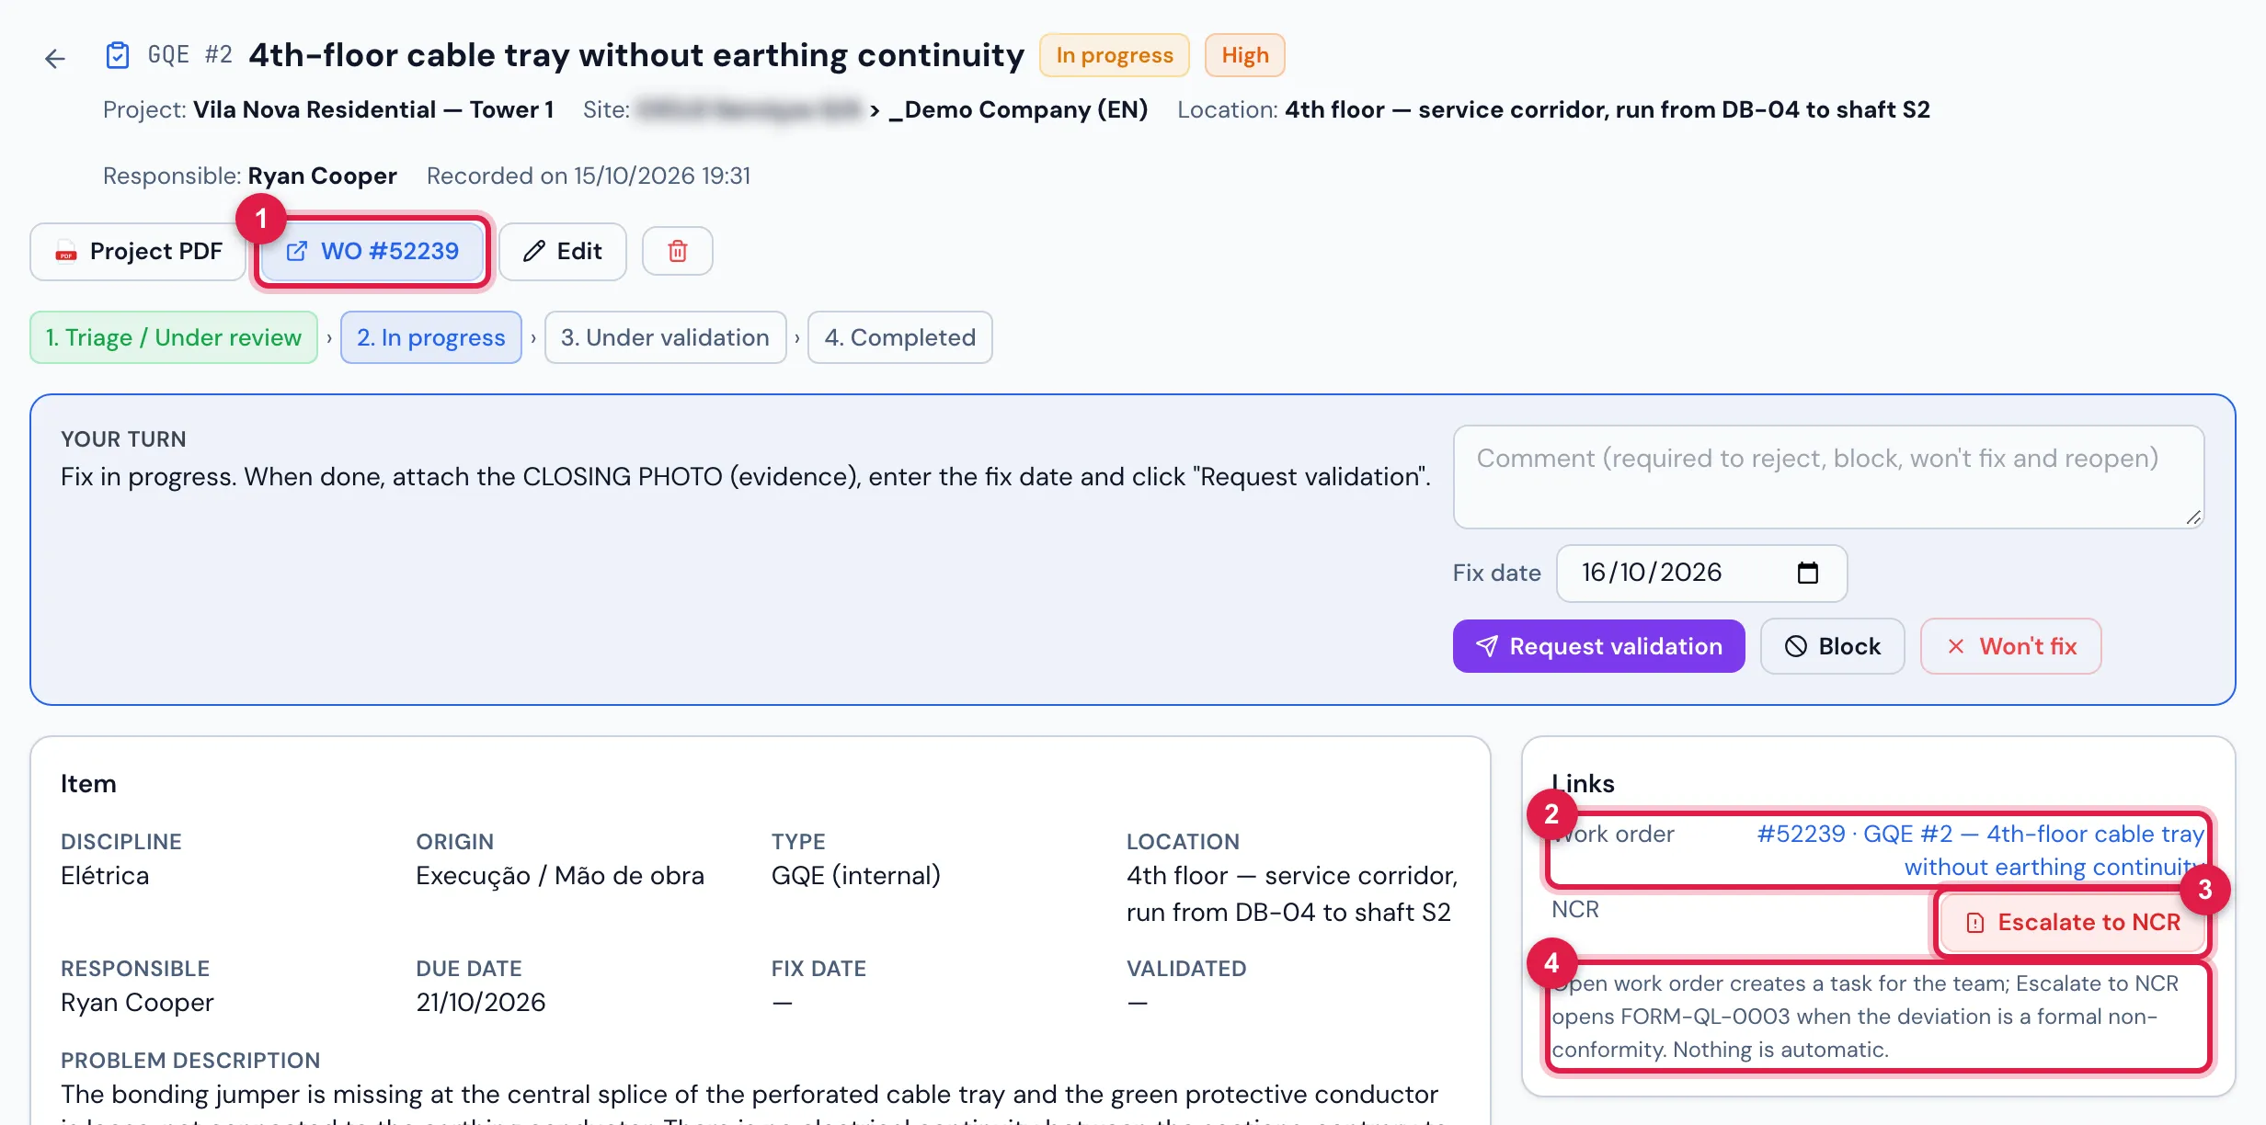Click the document icon on Escalate to NCR
Viewport: 2266px width, 1125px height.
(x=1975, y=923)
